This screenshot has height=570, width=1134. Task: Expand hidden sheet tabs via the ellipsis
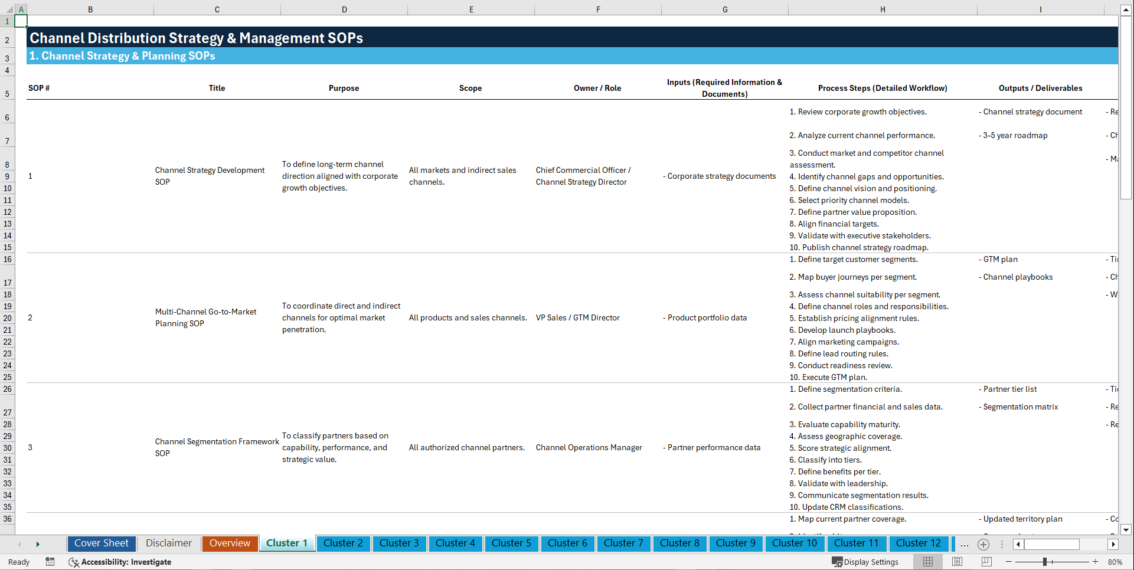click(x=965, y=545)
